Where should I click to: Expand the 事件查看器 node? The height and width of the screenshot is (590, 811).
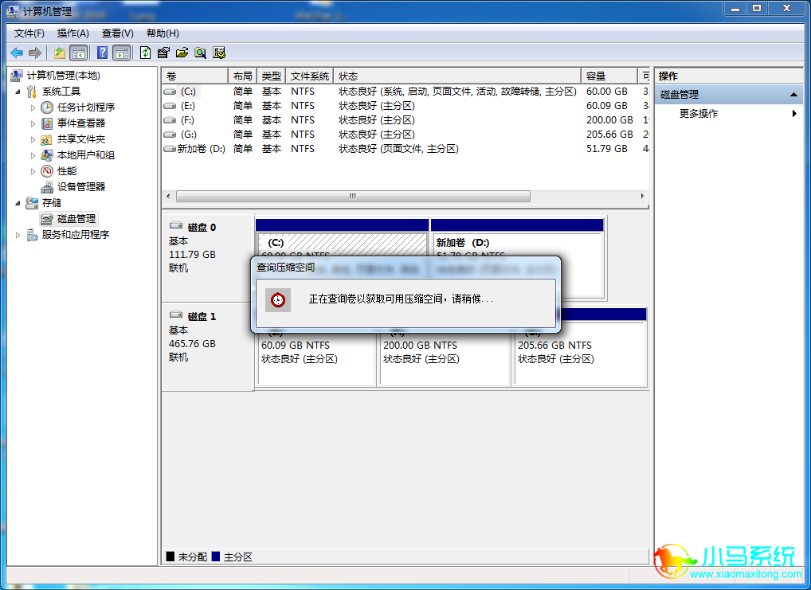33,123
